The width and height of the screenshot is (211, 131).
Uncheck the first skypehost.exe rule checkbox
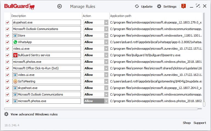tap(7, 22)
